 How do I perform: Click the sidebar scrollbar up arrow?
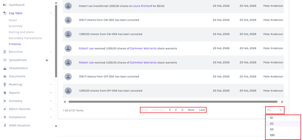point(56,3)
